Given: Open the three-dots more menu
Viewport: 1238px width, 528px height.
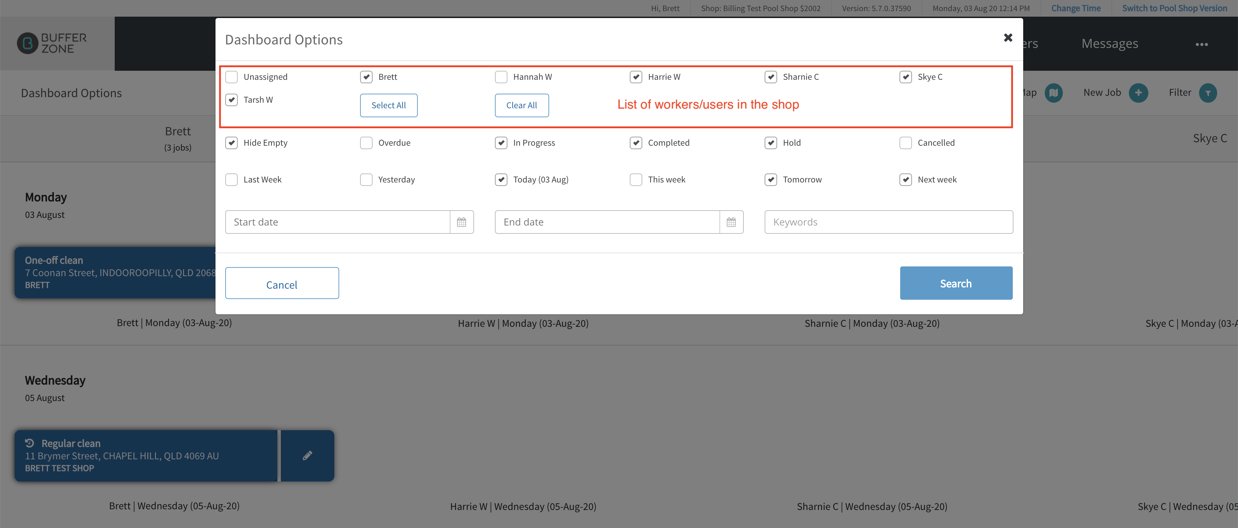Looking at the screenshot, I should tap(1202, 45).
